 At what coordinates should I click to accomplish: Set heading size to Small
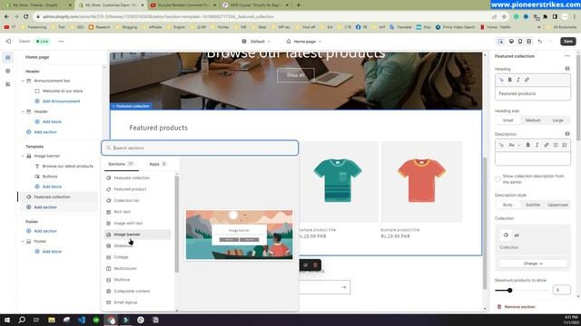[x=508, y=120]
